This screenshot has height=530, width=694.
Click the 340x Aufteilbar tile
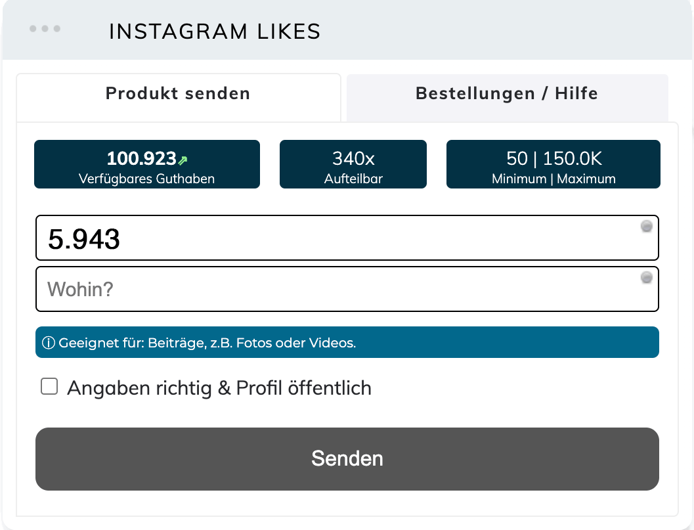(x=353, y=164)
